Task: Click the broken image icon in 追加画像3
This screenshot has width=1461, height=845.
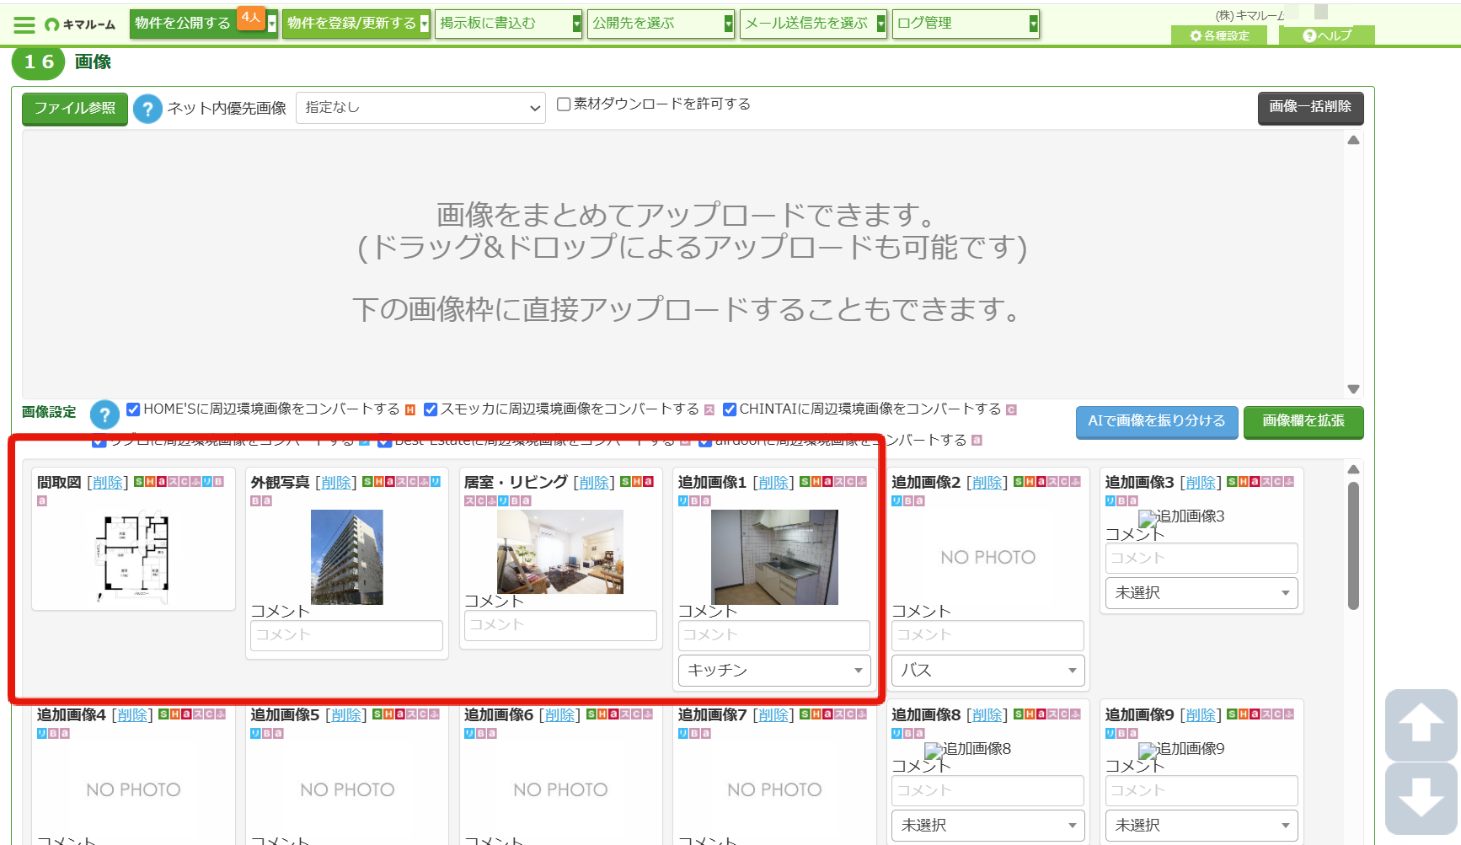Action: [x=1147, y=518]
